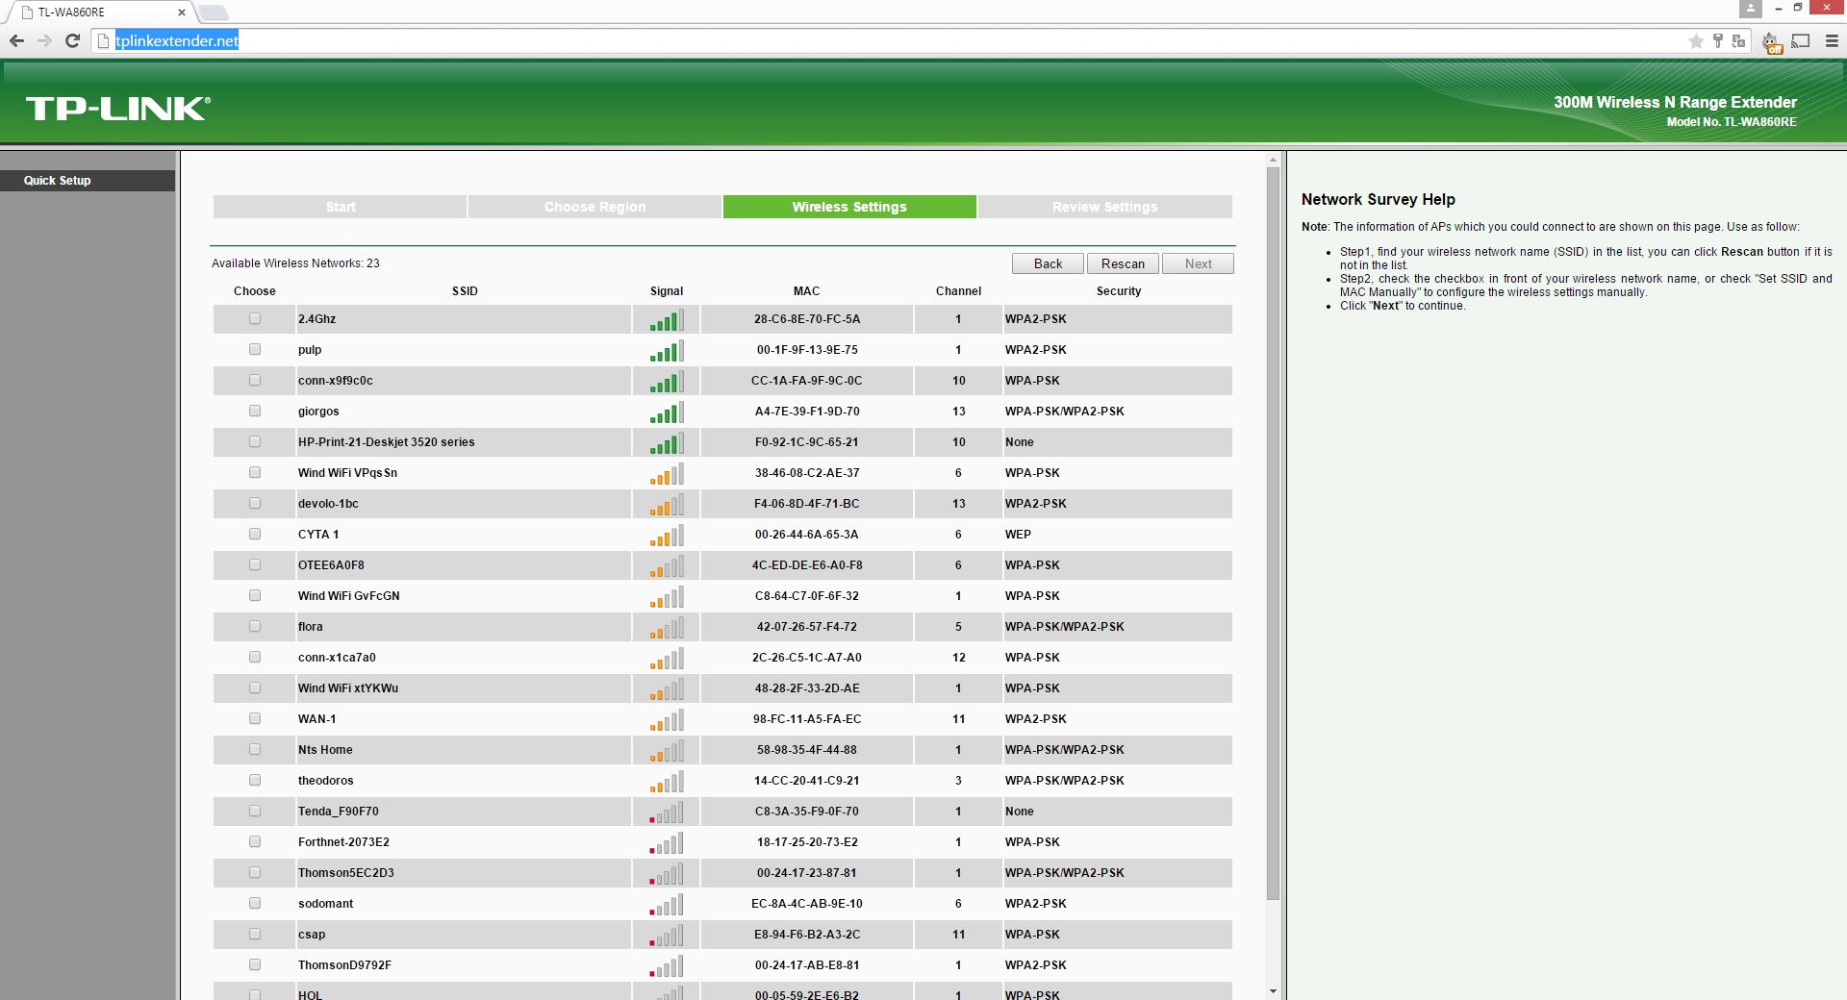
Task: Tick the checkbox next to WAN-1
Action: click(x=255, y=718)
